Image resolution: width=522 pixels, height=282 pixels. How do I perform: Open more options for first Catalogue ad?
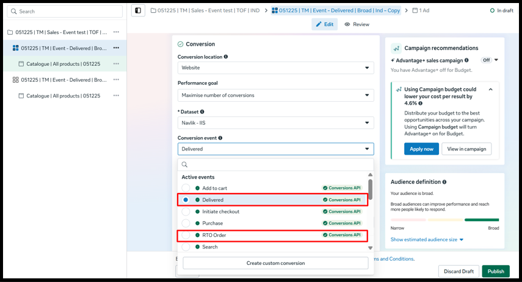pyautogui.click(x=116, y=63)
